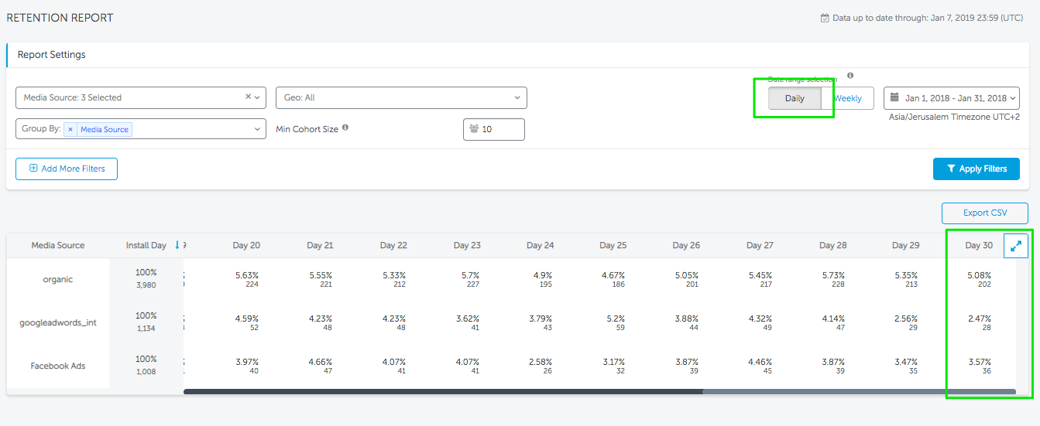Open the Media Source dropdown
The height and width of the screenshot is (426, 1040).
pyautogui.click(x=139, y=97)
